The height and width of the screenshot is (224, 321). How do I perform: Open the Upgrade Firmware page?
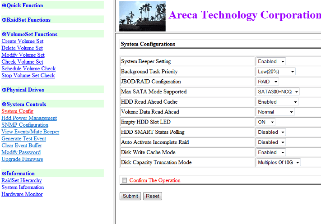pos(22,159)
